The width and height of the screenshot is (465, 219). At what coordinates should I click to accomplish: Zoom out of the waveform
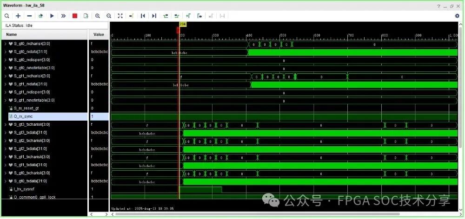pos(109,16)
